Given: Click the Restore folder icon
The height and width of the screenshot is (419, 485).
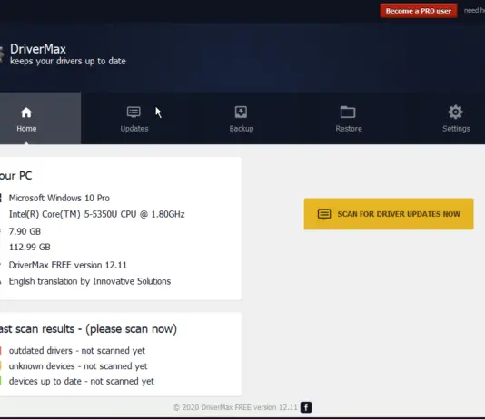Looking at the screenshot, I should tap(348, 112).
